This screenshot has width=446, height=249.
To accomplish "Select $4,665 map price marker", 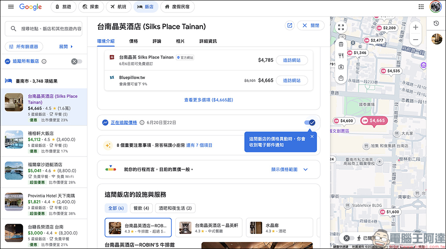I will click(374, 121).
